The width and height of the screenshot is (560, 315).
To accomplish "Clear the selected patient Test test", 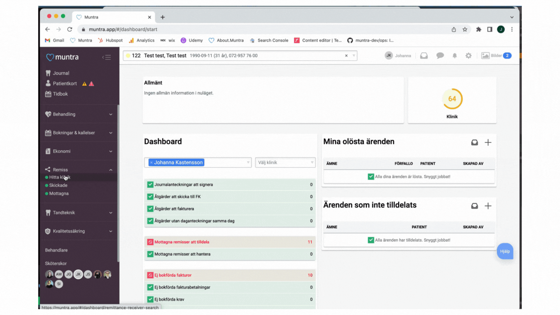I will 346,56.
